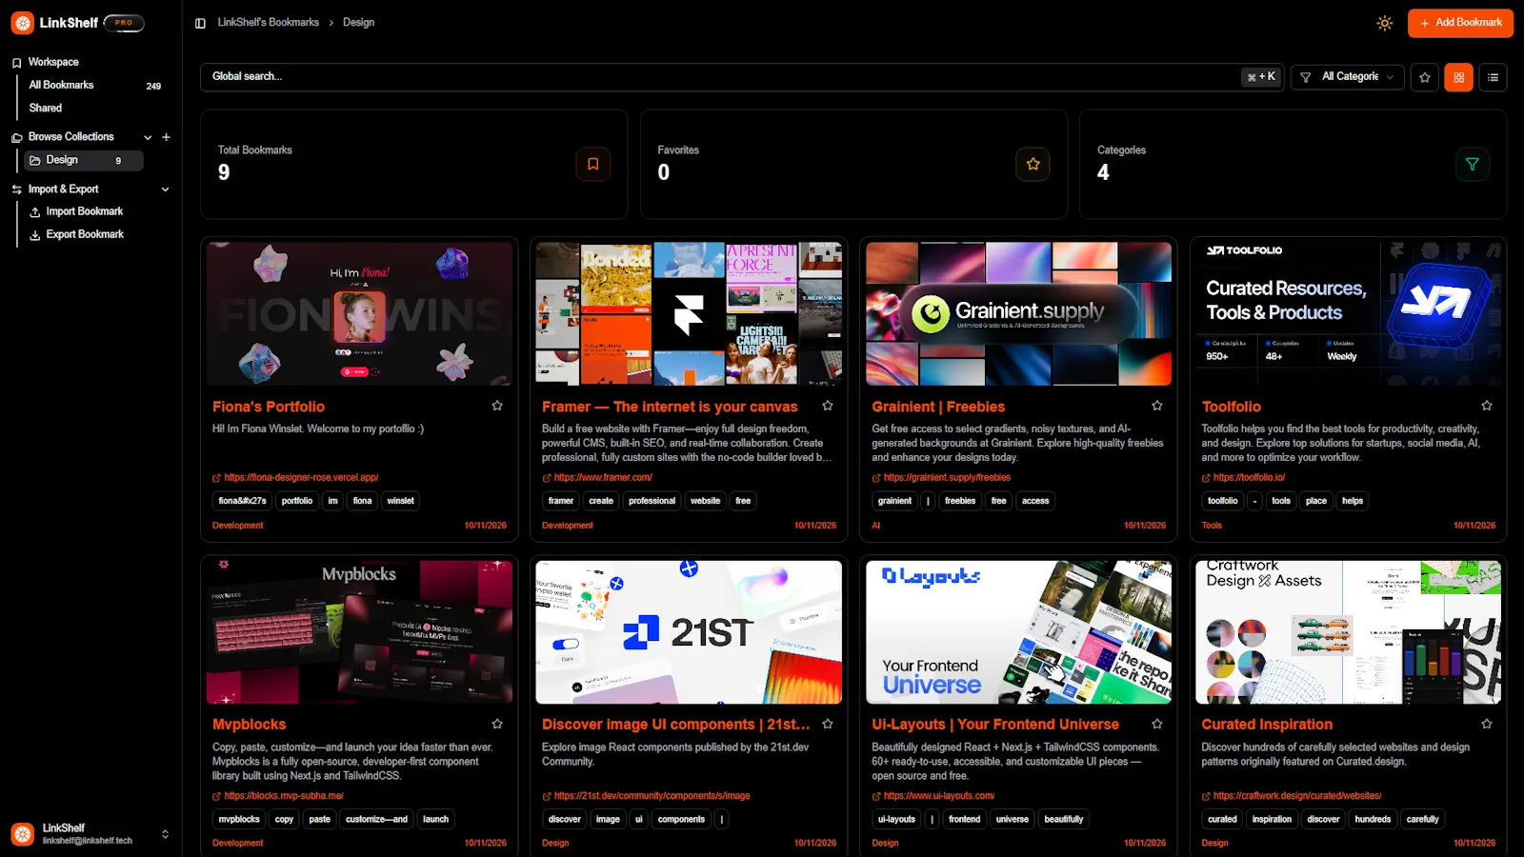This screenshot has height=857, width=1524.
Task: Click the 'freebies' tag on Grainient card
Action: [x=960, y=501]
